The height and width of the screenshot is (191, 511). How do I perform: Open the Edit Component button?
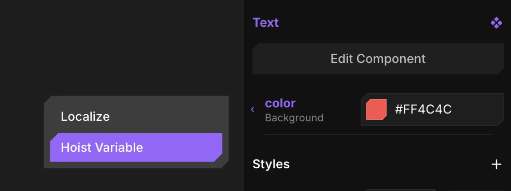pyautogui.click(x=378, y=59)
